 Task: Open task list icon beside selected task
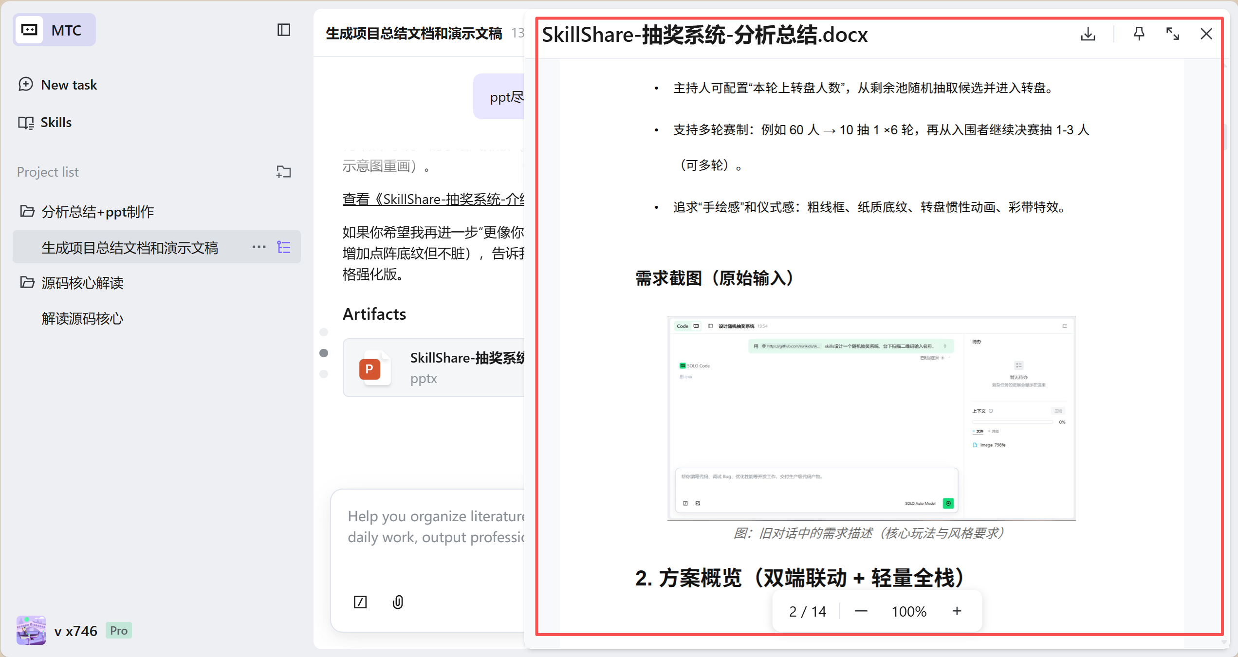click(283, 247)
